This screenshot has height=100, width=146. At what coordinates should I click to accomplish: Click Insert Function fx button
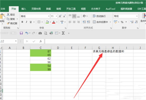click(x=41, y=41)
